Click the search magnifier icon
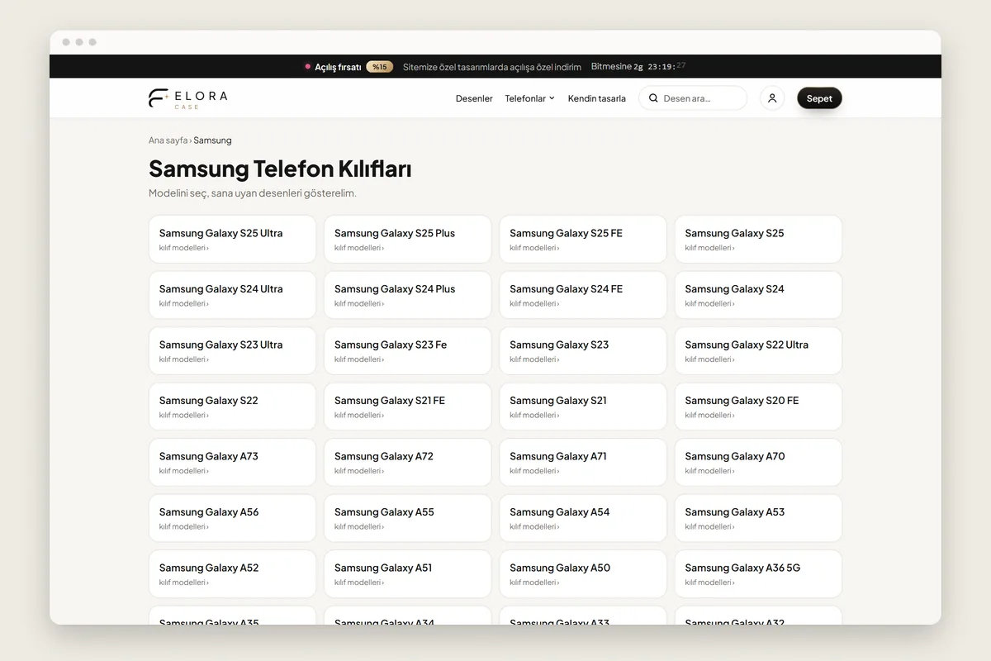The height and width of the screenshot is (661, 991). pos(653,98)
